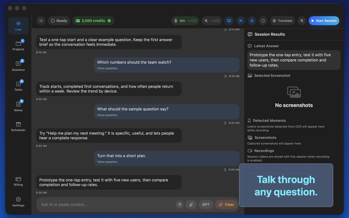Click the "What should the sample question say?" message
349x218 pixels.
tap(167, 112)
